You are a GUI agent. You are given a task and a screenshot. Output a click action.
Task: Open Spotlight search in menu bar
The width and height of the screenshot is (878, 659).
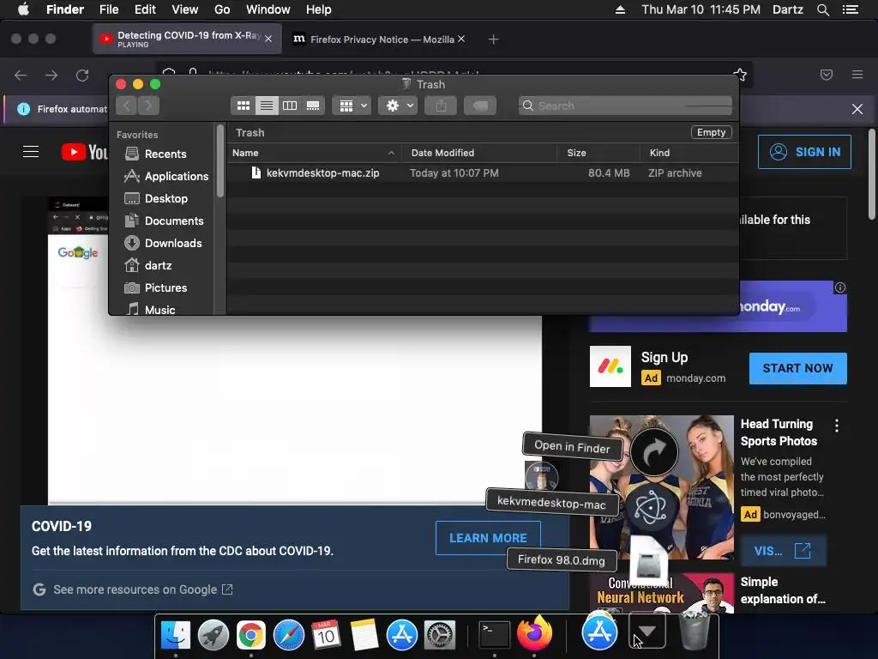point(822,9)
